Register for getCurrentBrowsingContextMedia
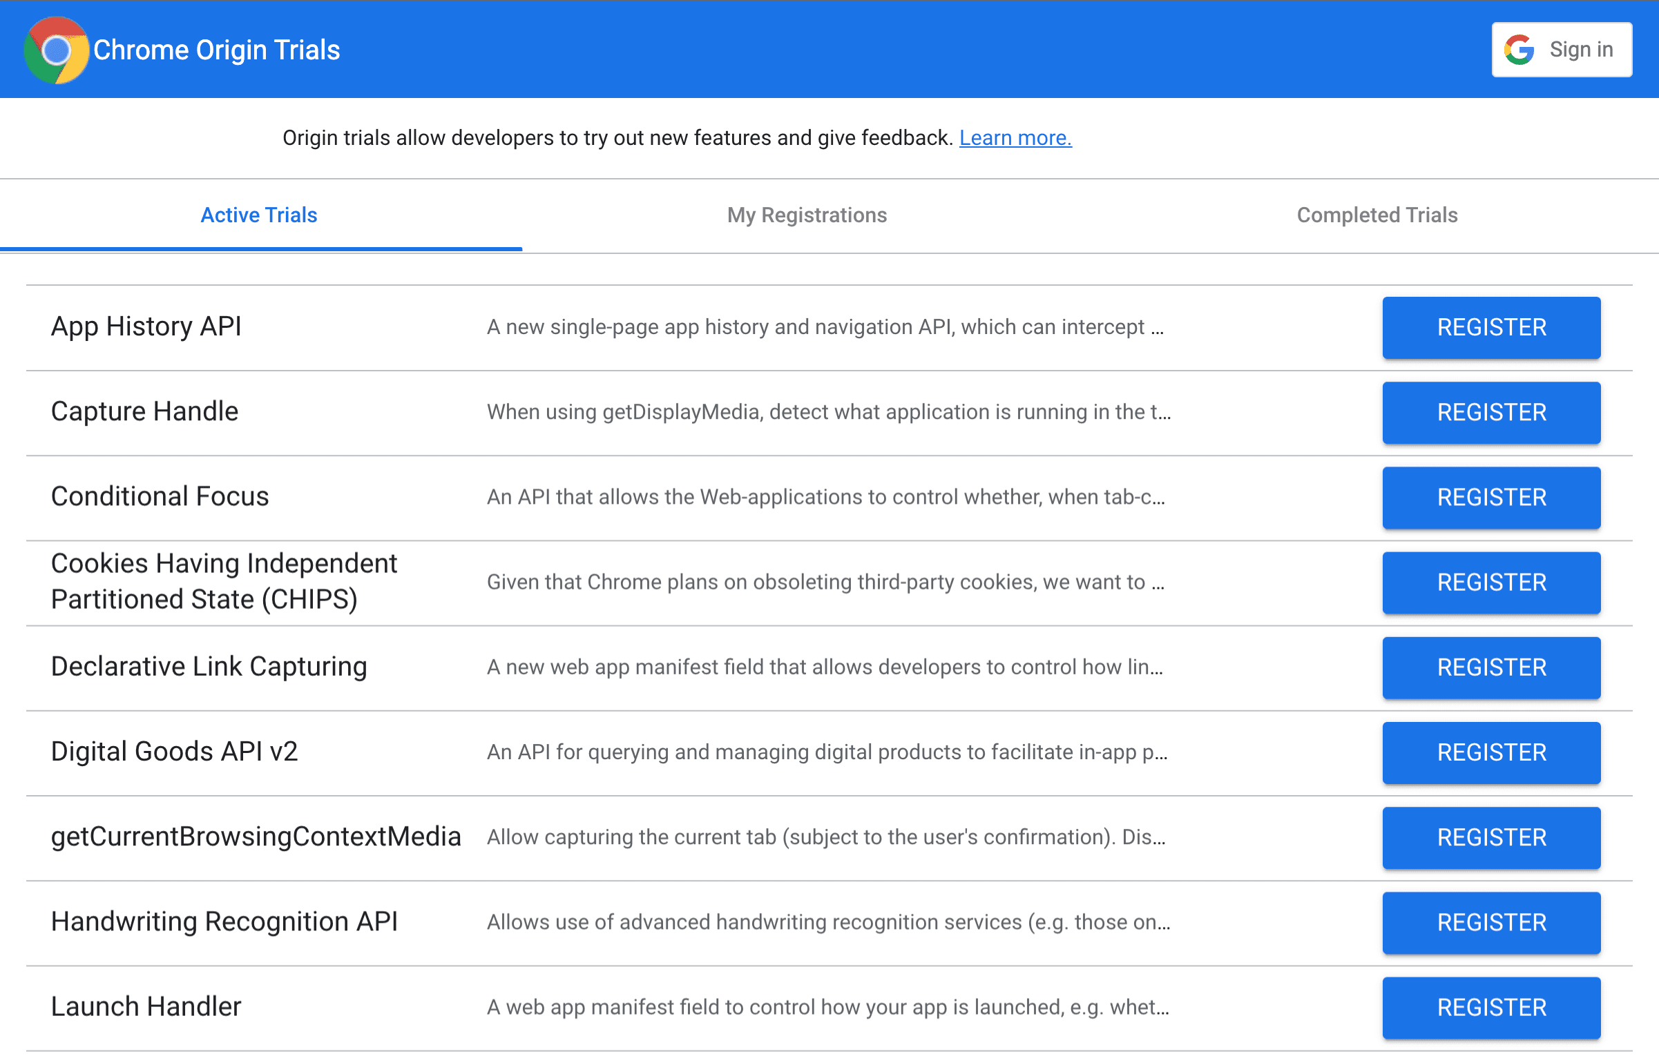The image size is (1659, 1056). (x=1490, y=836)
